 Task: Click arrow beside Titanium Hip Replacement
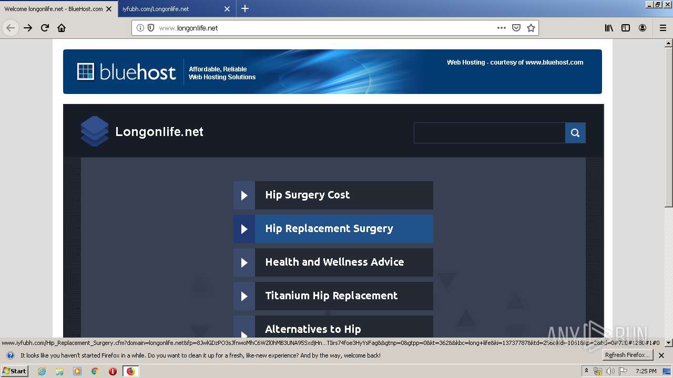(x=244, y=296)
